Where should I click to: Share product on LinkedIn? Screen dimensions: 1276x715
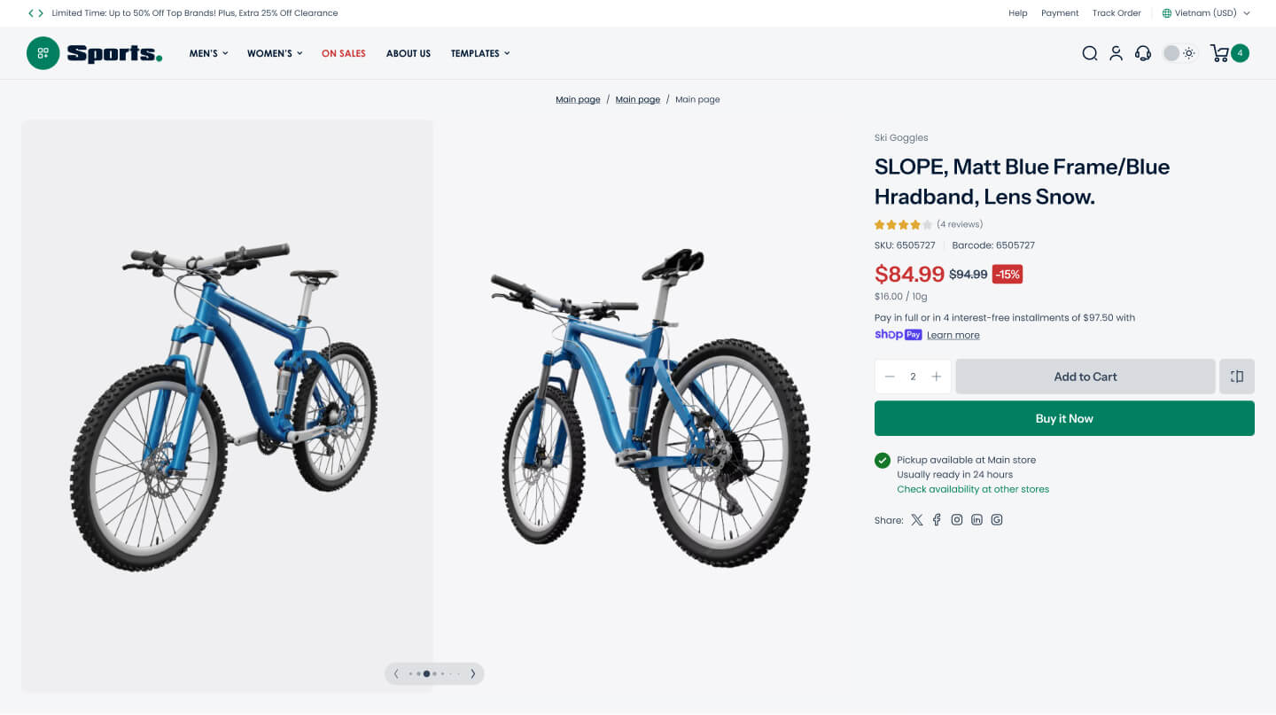tap(976, 520)
